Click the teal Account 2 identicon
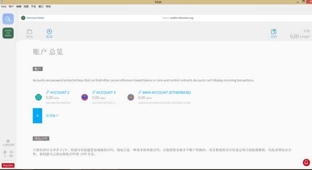The image size is (312, 170). [x=38, y=97]
